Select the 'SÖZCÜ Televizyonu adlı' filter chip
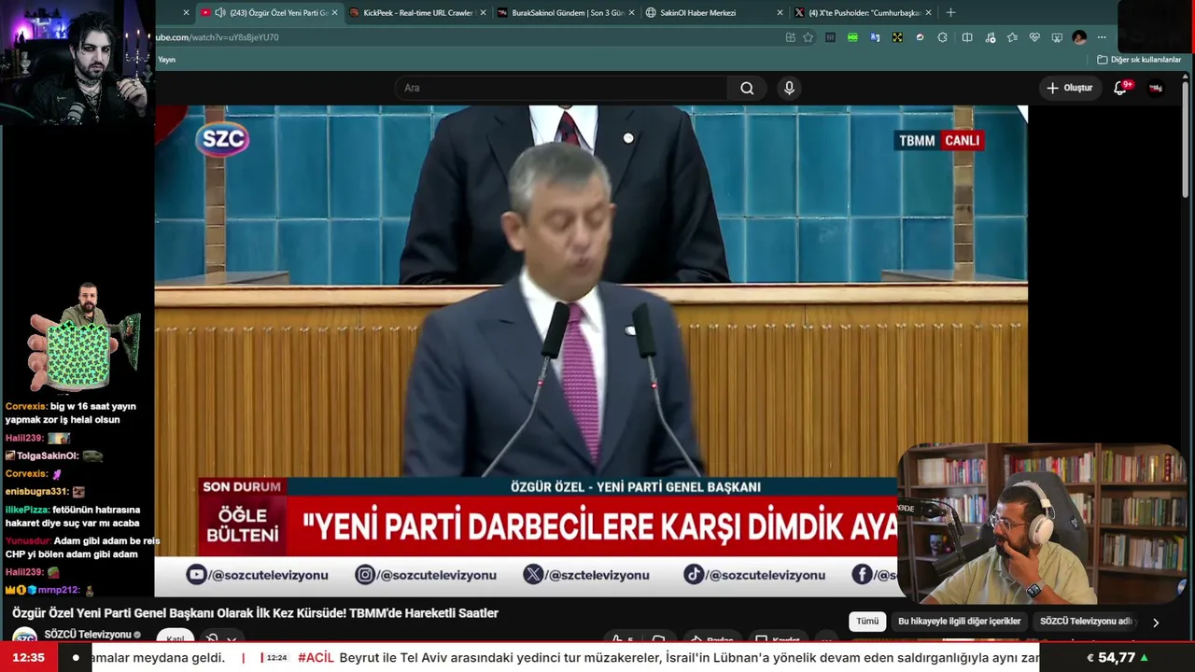Viewport: 1195px width, 672px height. [1086, 622]
